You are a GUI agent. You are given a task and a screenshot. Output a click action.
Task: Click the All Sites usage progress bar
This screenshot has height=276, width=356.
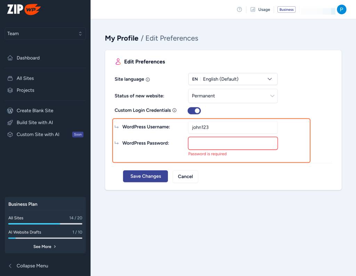tap(45, 224)
